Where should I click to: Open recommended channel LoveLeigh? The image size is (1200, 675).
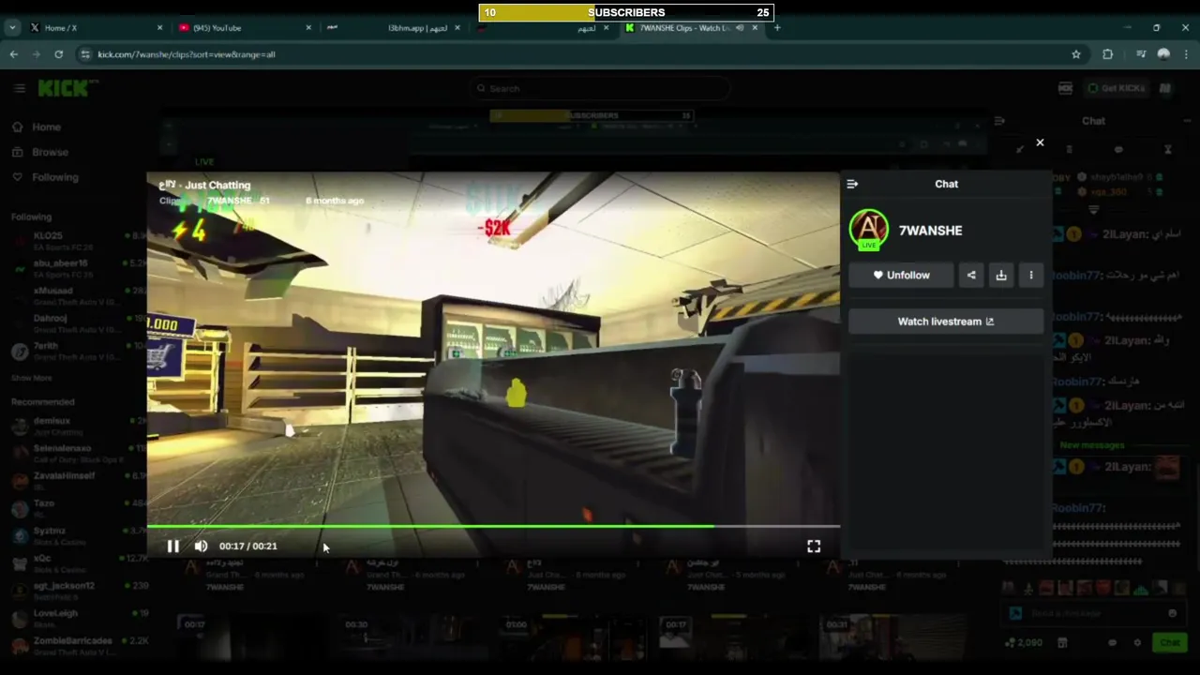[x=77, y=617]
